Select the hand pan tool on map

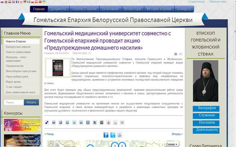point(51,144)
